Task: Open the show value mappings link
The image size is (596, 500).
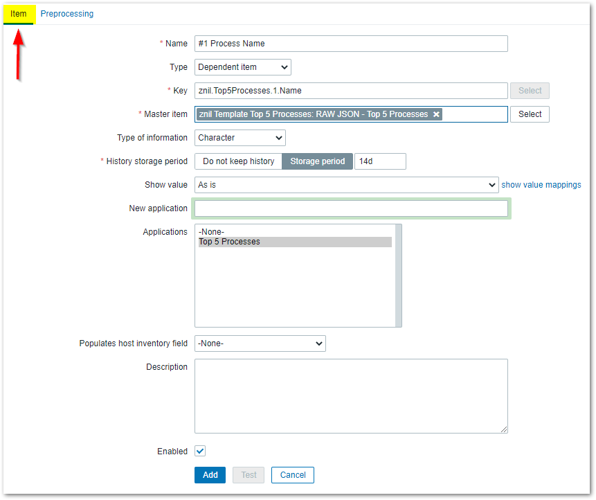Action: click(x=541, y=185)
